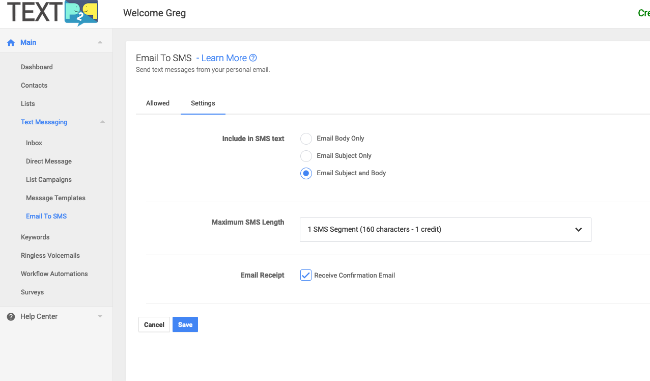Click the Email Body Only label
Screen dimensions: 650x381
341,139
